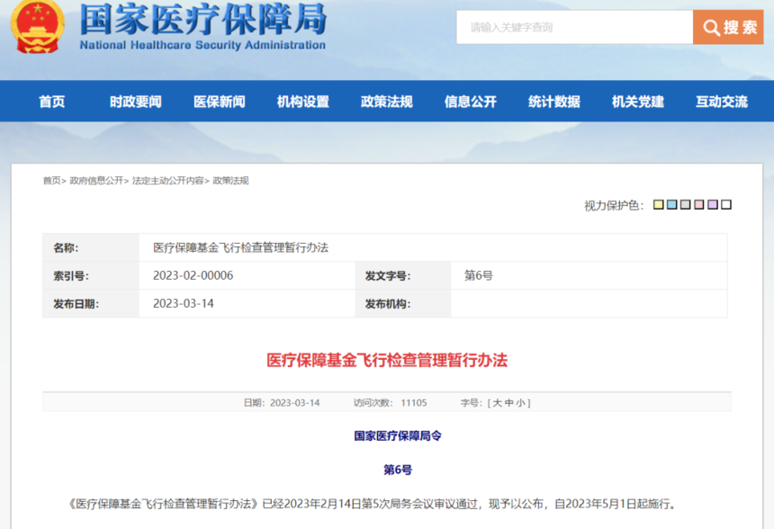Expand the 政策法规 navigation item
This screenshot has height=529, width=774.
pos(387,102)
